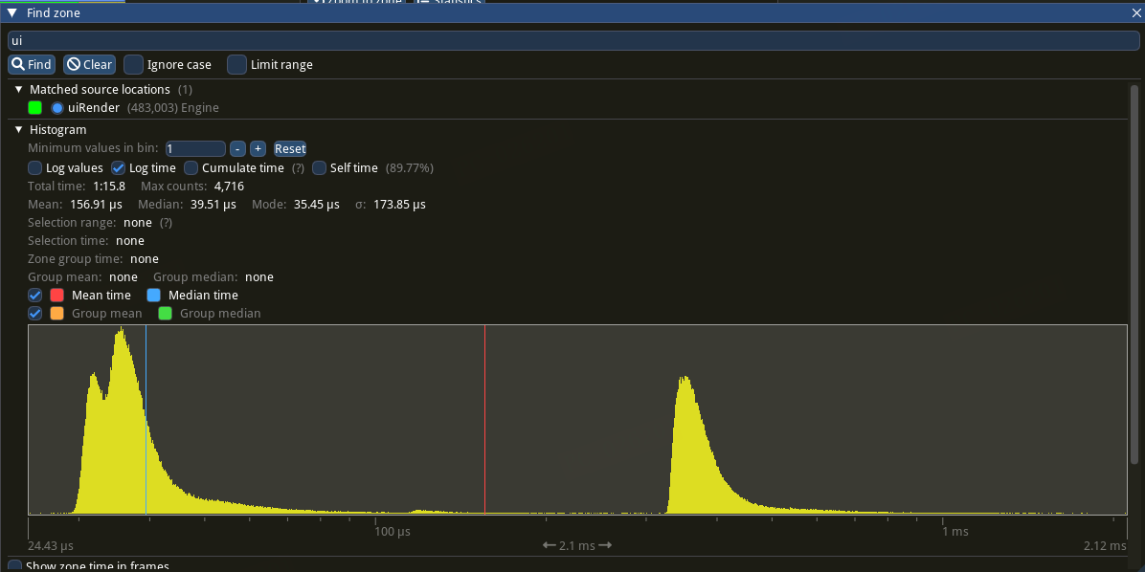Click the Total time value 1:15.8
The image size is (1145, 572).
109,187
